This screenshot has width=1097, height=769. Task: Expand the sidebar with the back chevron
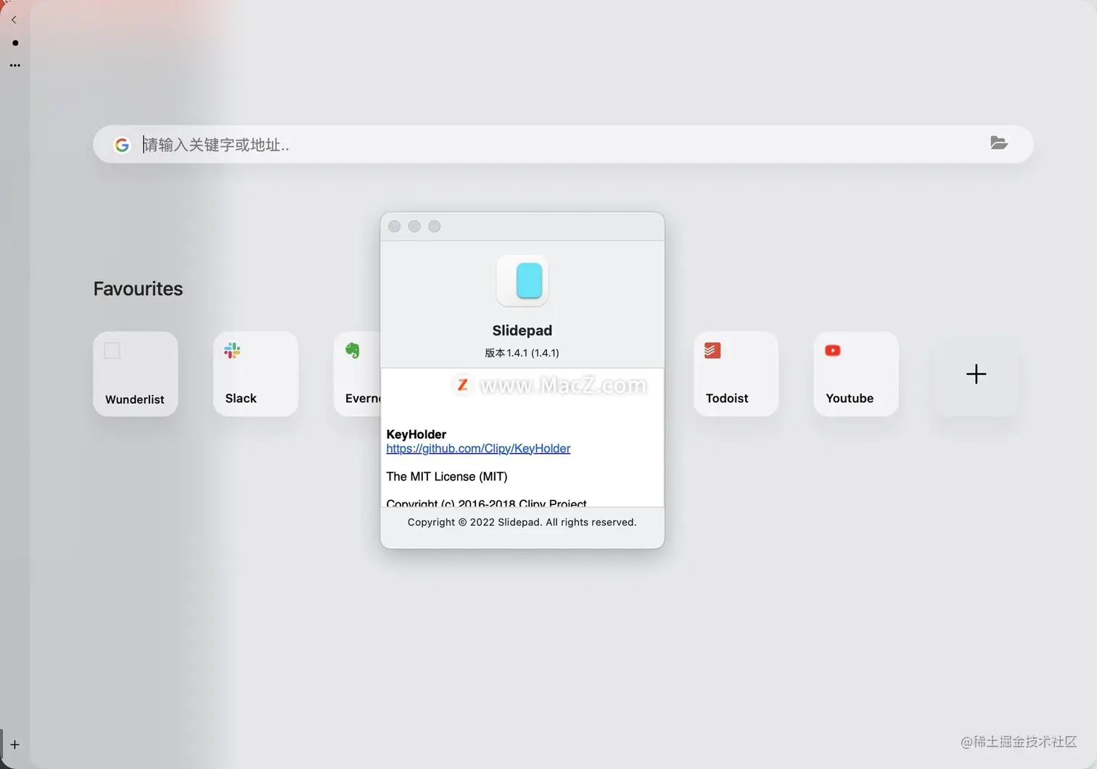14,20
